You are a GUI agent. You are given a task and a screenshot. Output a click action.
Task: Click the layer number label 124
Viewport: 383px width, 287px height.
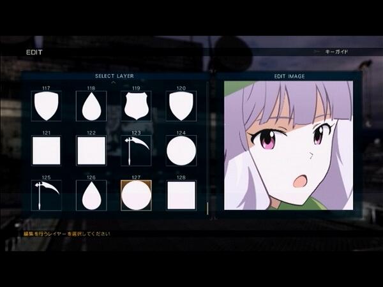181,133
